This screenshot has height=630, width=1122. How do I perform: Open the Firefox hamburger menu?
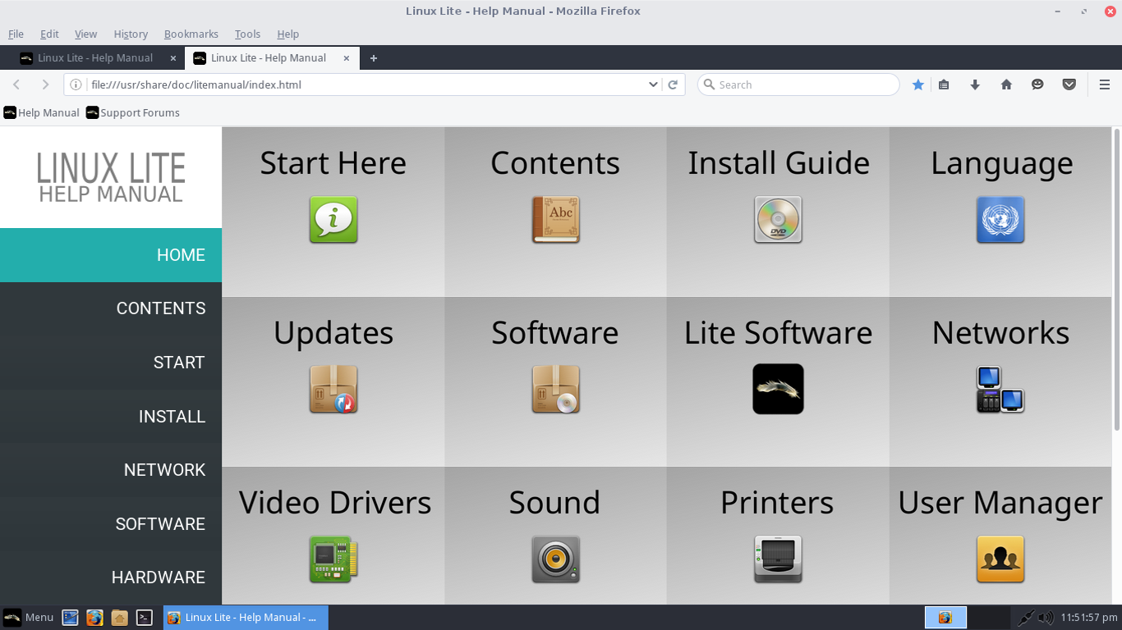pos(1105,84)
